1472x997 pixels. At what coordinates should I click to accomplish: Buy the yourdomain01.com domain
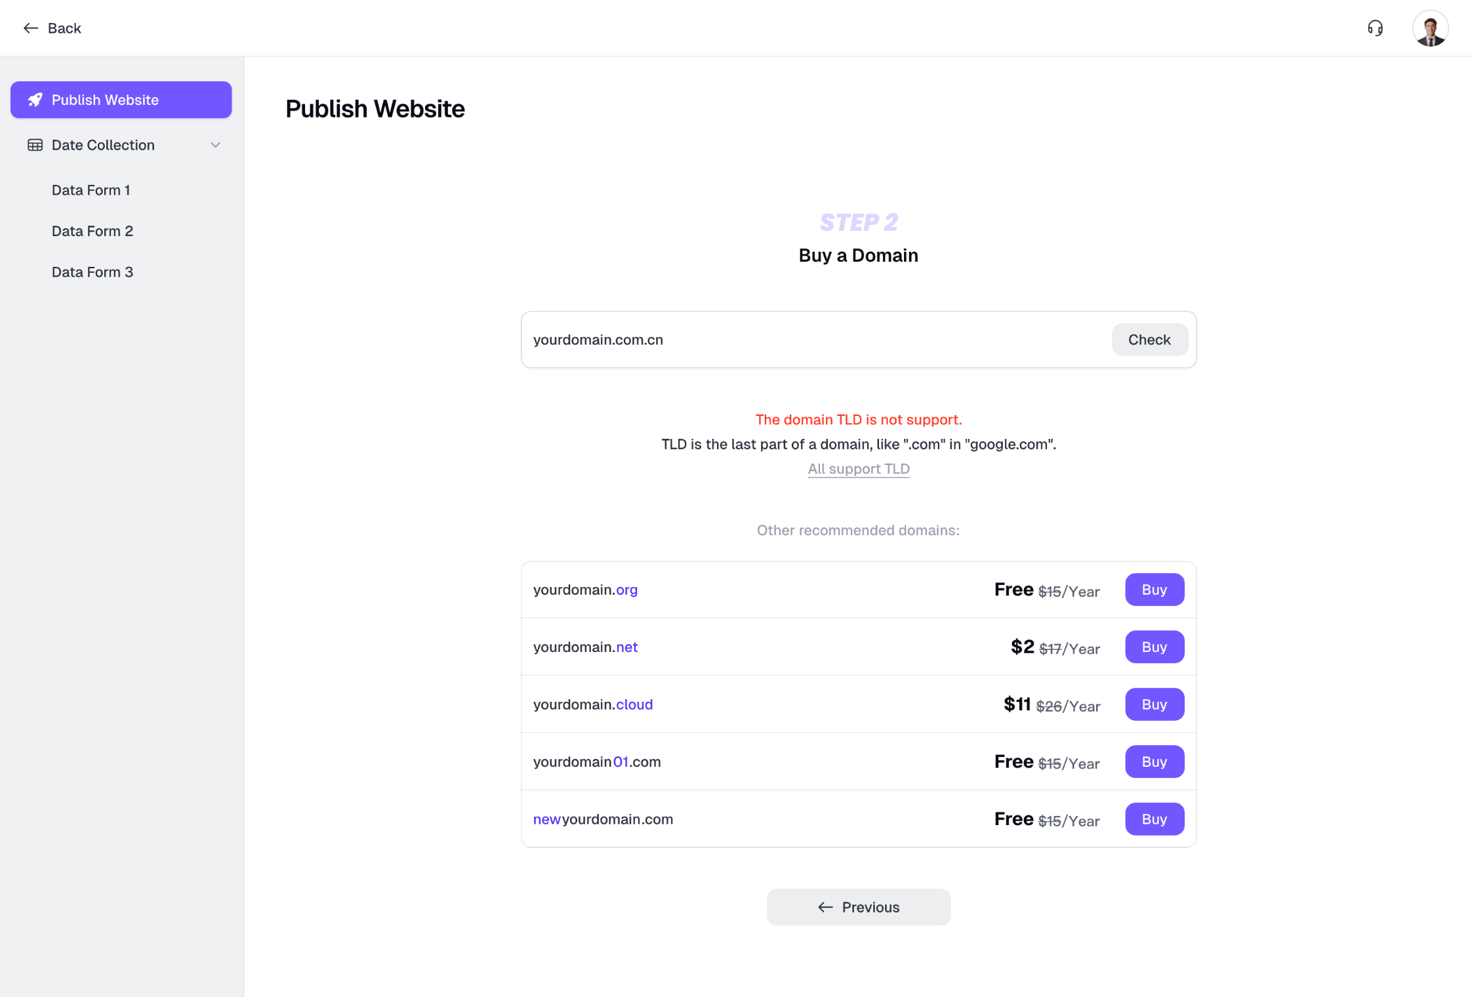point(1154,762)
